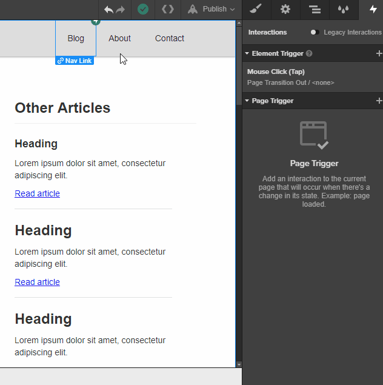Open the Navigator panel tab

(315, 9)
